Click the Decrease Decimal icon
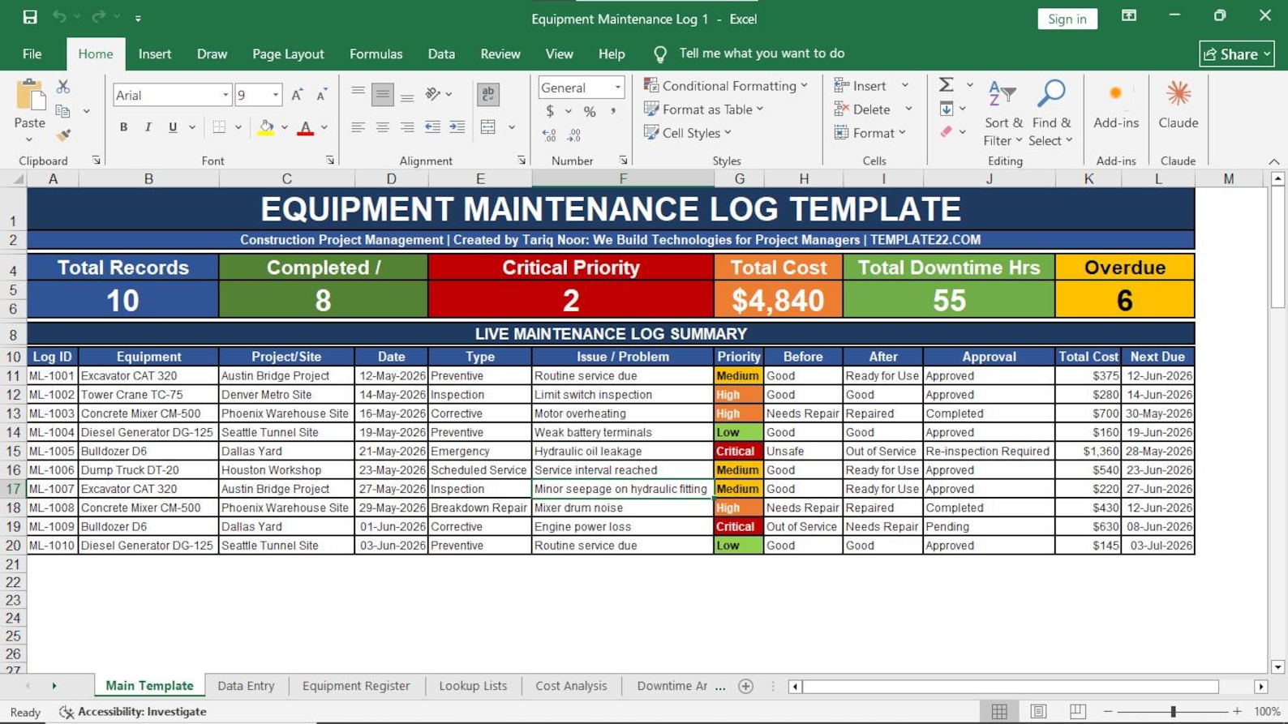The height and width of the screenshot is (724, 1288). [574, 135]
